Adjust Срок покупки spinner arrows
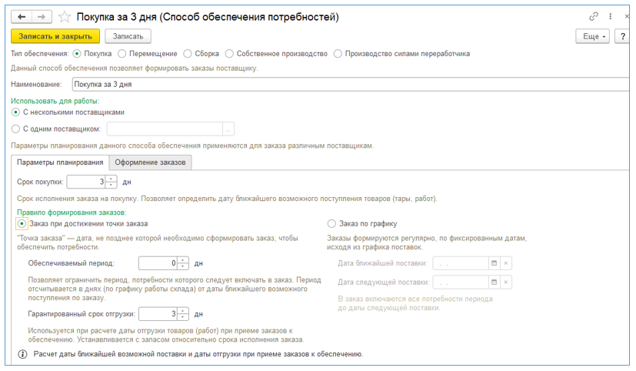The width and height of the screenshot is (636, 371). pyautogui.click(x=112, y=182)
